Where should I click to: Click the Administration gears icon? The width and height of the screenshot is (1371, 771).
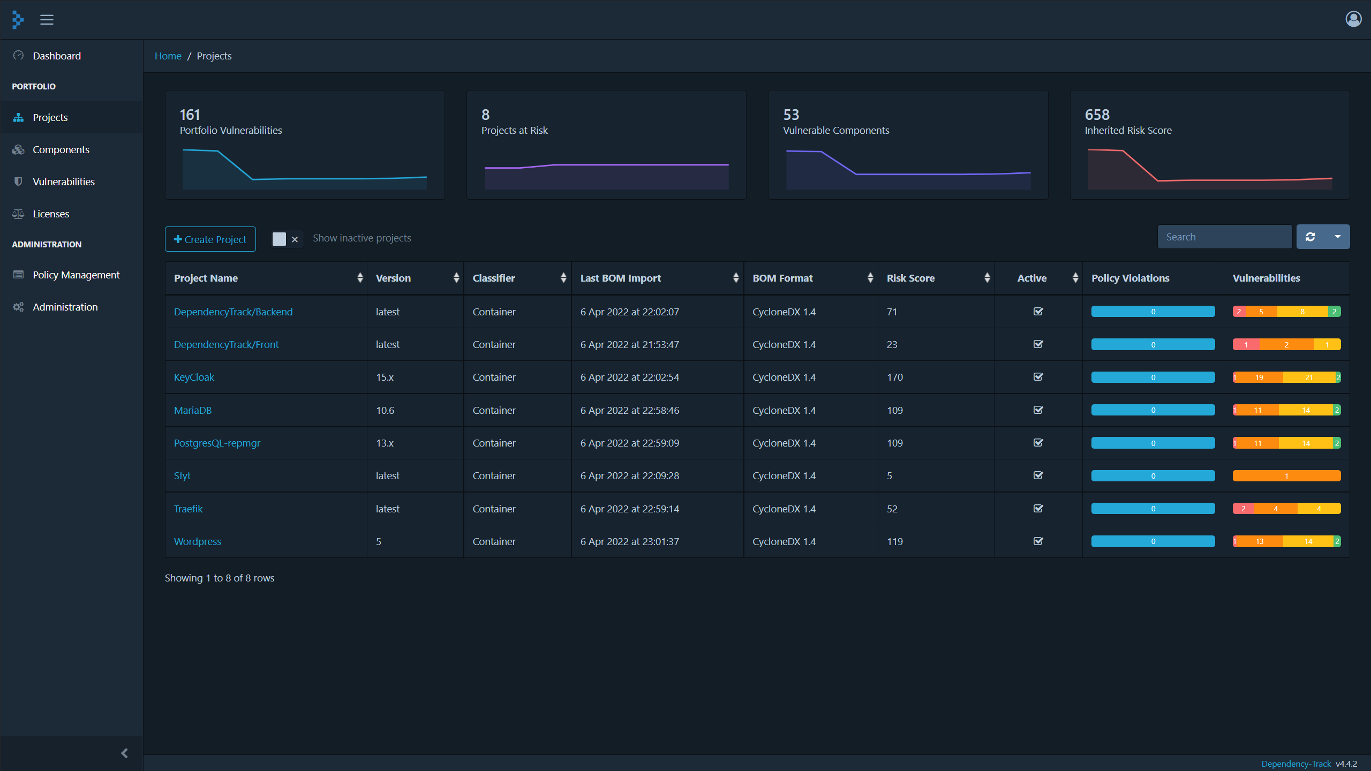coord(18,307)
